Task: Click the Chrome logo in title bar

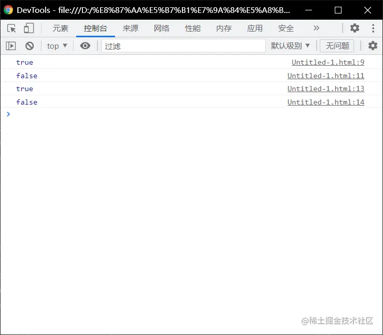Action: (x=8, y=10)
